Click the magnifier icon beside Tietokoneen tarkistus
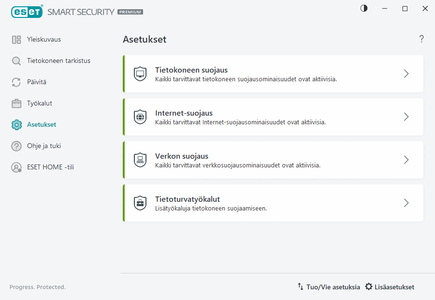Screen dimensions: 435x300 pos(16,60)
